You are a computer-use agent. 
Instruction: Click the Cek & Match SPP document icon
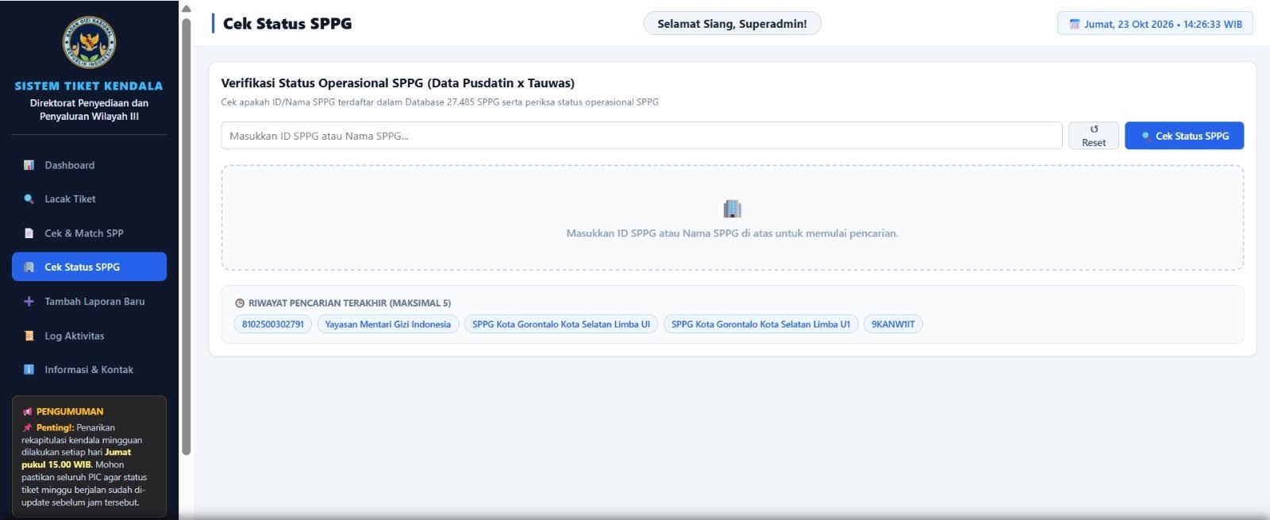coord(29,233)
